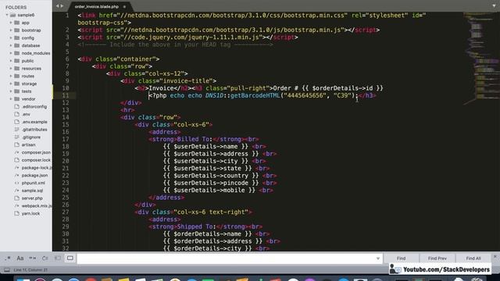
Task: Open the package.json file
Action: tap(34, 176)
